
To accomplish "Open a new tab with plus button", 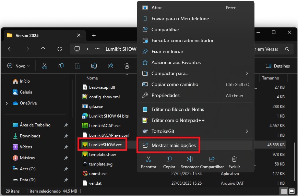I will 94,35.
